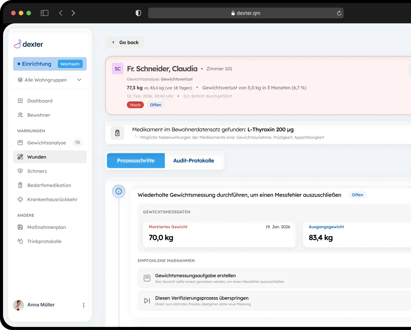Click the Bewohner person icon

20,115
